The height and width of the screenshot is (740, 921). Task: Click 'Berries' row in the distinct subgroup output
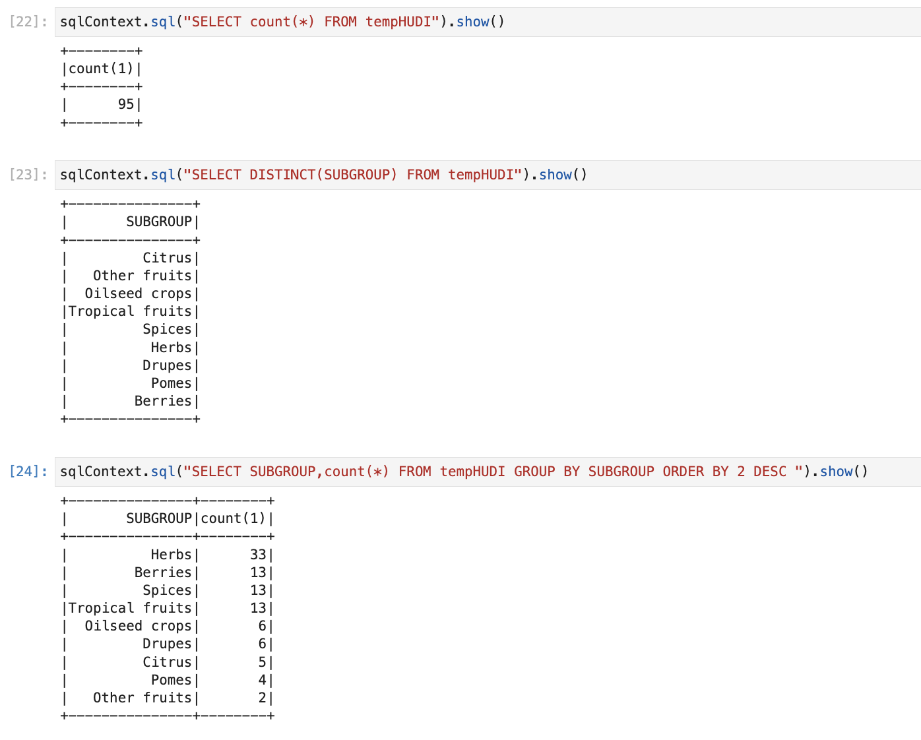point(162,401)
